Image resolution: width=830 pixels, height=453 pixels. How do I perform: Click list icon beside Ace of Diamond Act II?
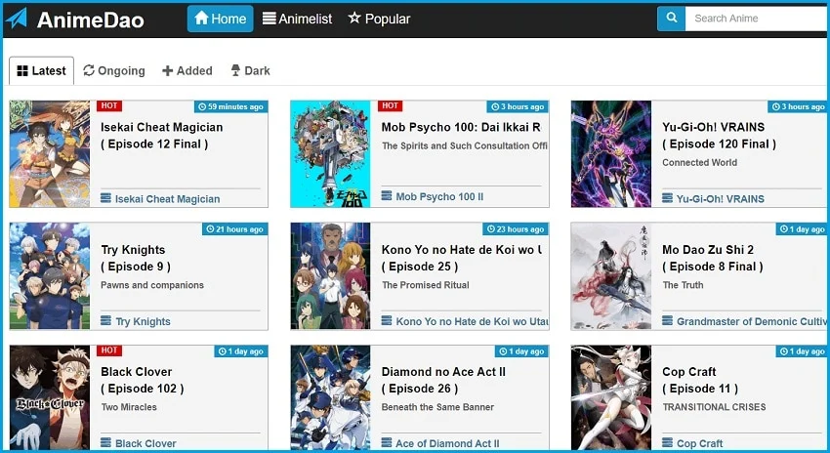[387, 443]
